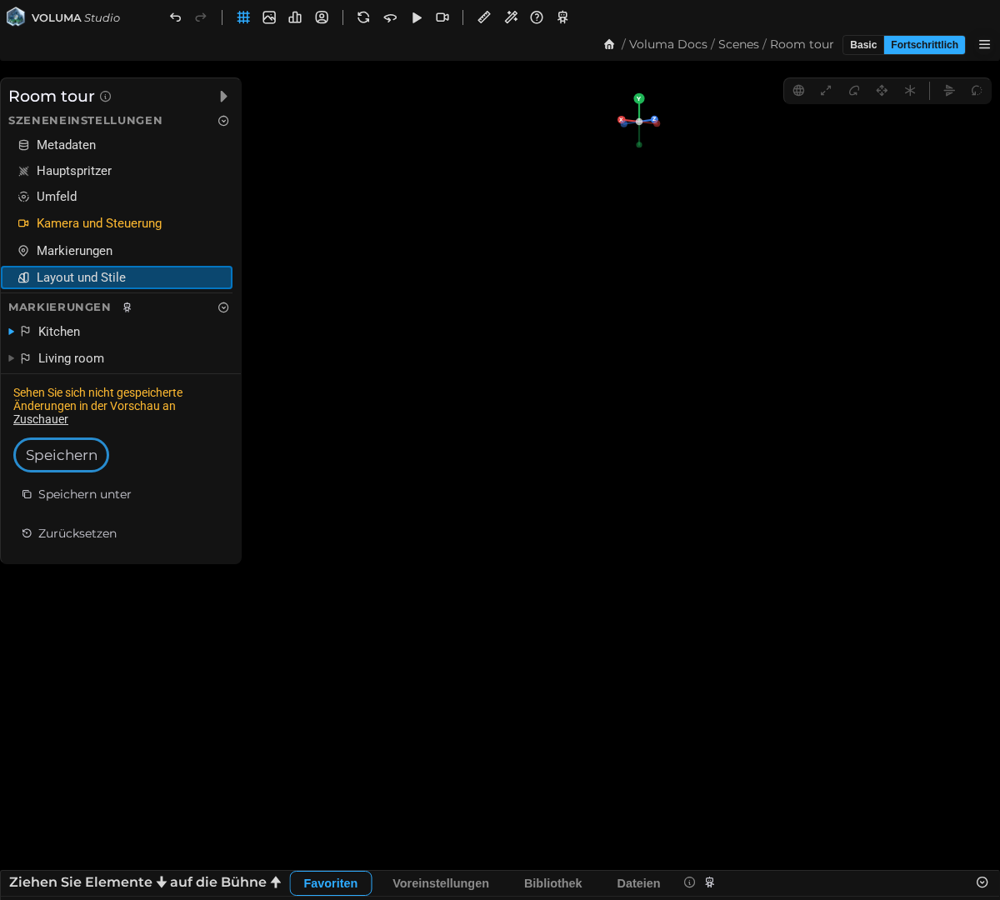Image resolution: width=1000 pixels, height=900 pixels.
Task: Open Voluma Docs breadcrumb link
Action: point(668,44)
